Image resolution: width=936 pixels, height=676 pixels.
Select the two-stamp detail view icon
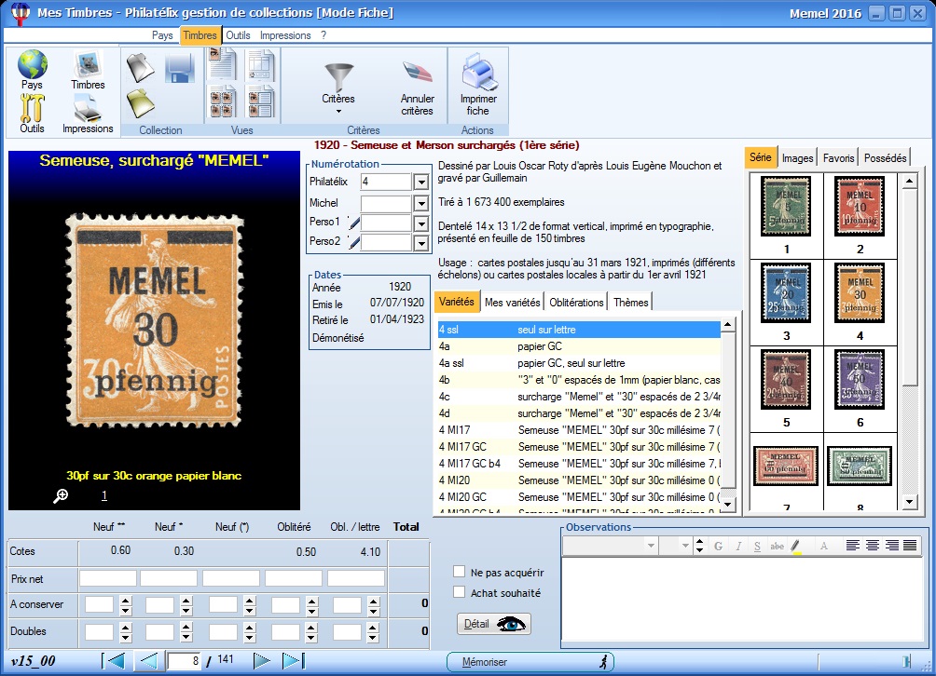pyautogui.click(x=261, y=101)
